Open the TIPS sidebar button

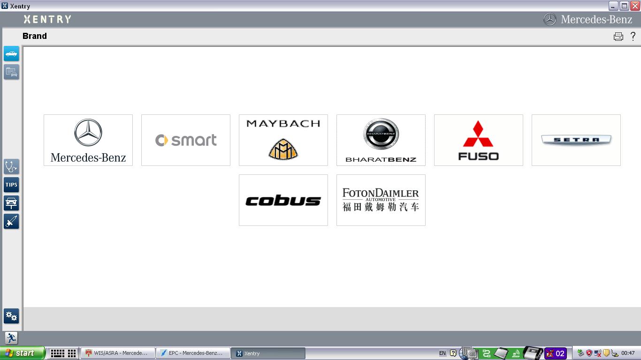[11, 185]
